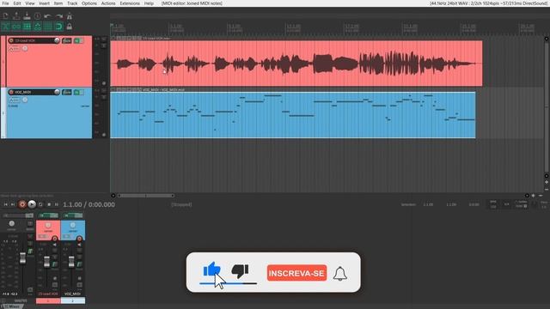Open the envelope button on 15-Lead VOX track

(x=15, y=49)
